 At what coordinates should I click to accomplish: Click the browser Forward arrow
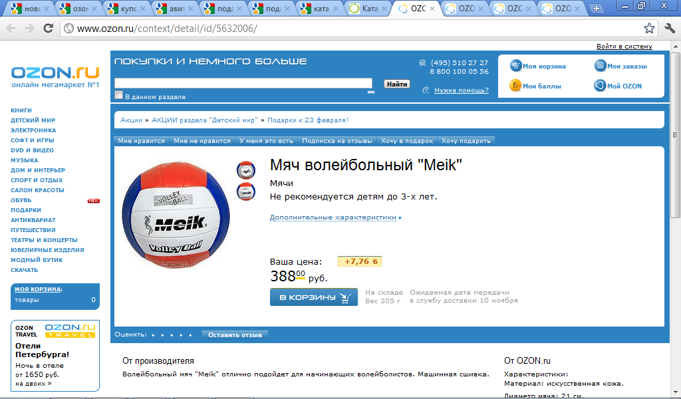click(29, 29)
